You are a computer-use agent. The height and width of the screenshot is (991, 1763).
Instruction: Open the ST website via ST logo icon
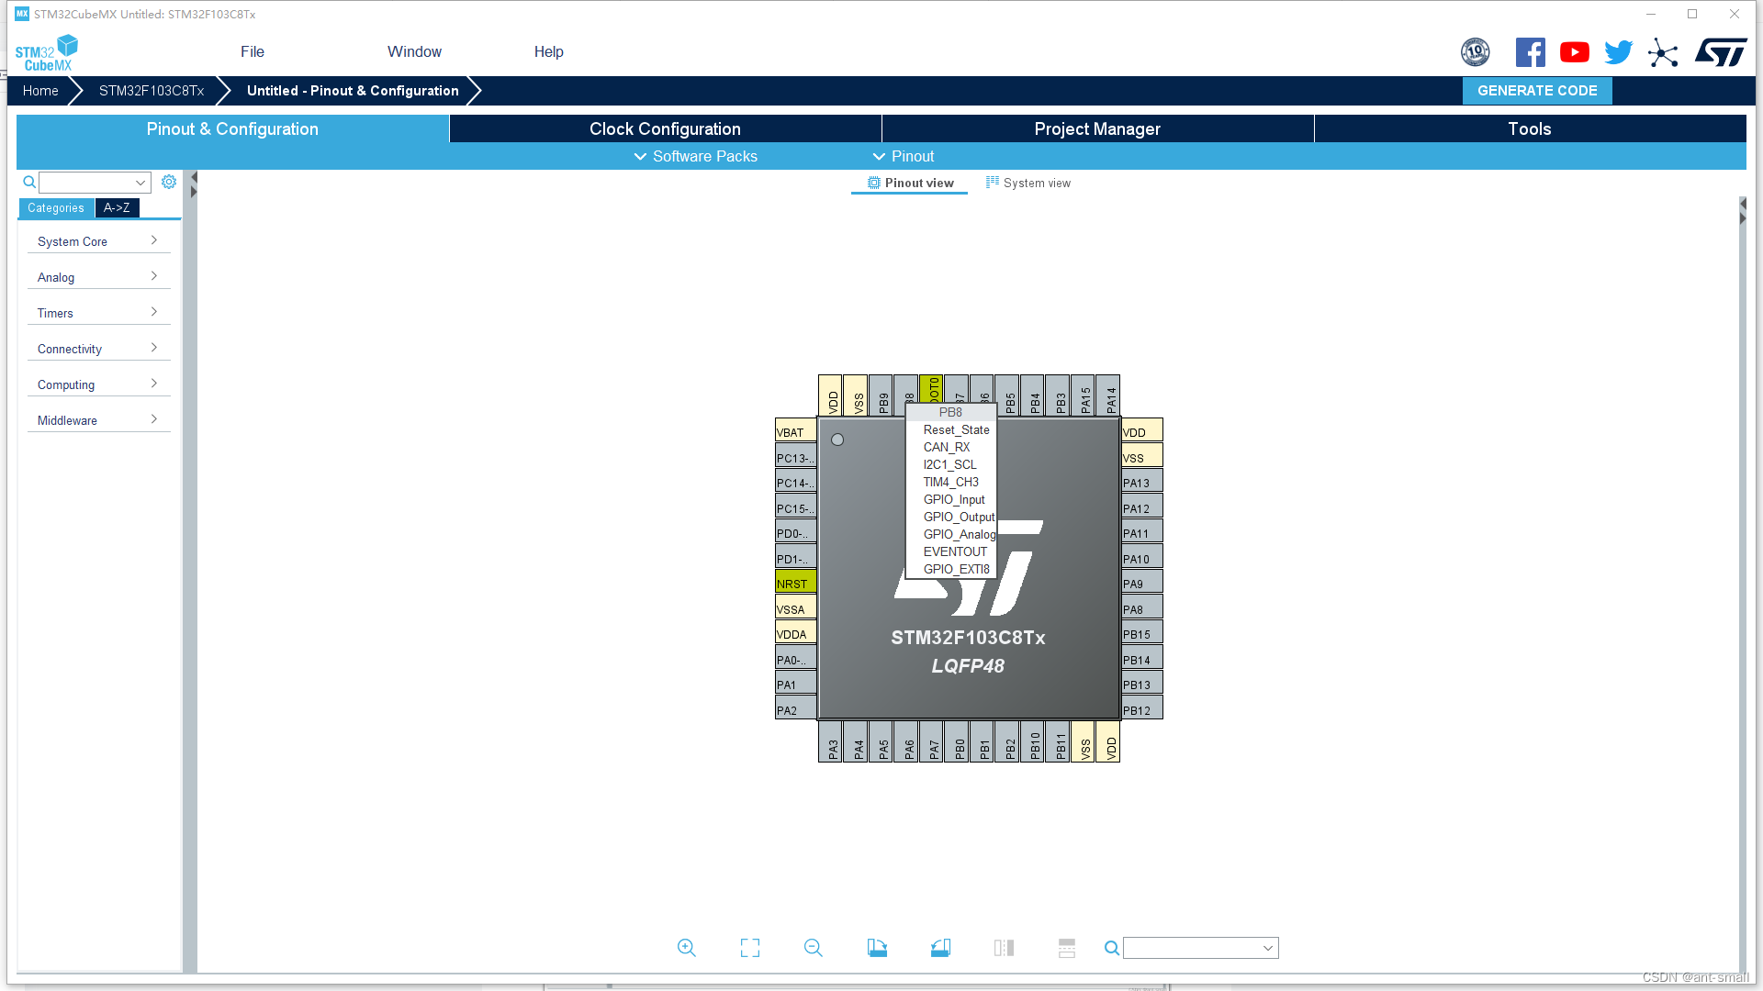click(x=1721, y=52)
